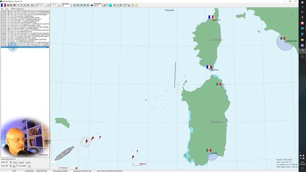The width and height of the screenshot is (306, 172).
Task: Click the floppy disk save icon
Action: (x=8, y=5)
